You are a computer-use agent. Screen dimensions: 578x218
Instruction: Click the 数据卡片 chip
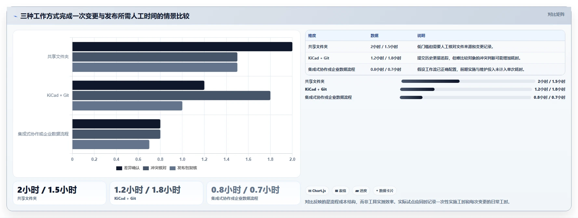(385, 191)
